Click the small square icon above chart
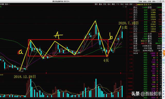This screenshot has height=99, width=165. pos(126,7)
